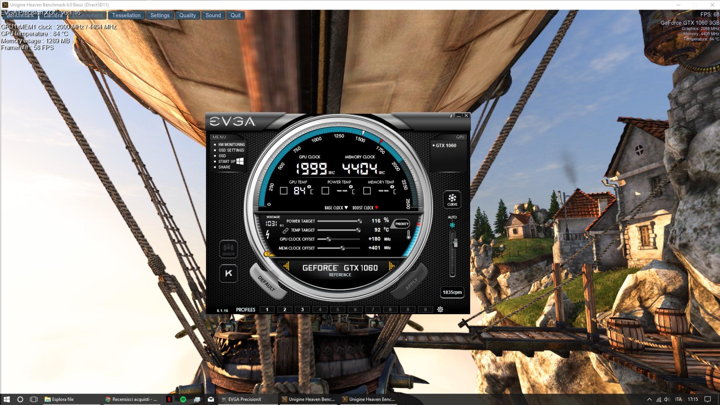This screenshot has height=405, width=720.
Task: Open the photo viewer icon on taskbar
Action: click(x=197, y=399)
